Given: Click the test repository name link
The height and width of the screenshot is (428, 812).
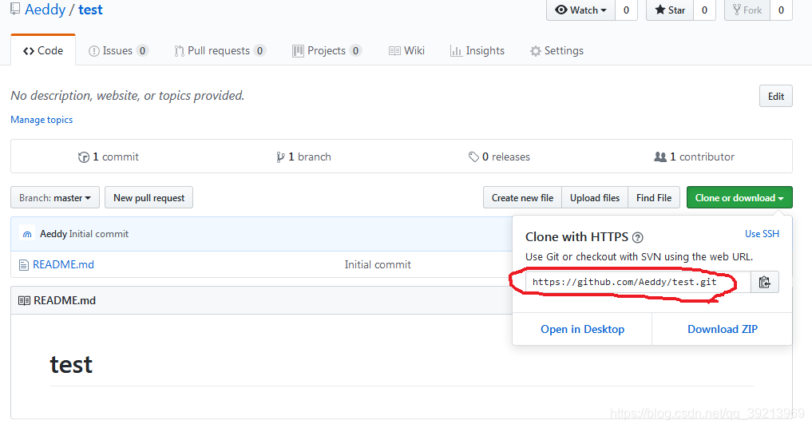Looking at the screenshot, I should 91,10.
